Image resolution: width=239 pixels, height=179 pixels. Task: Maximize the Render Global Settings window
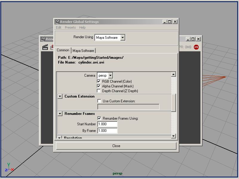tap(169, 22)
